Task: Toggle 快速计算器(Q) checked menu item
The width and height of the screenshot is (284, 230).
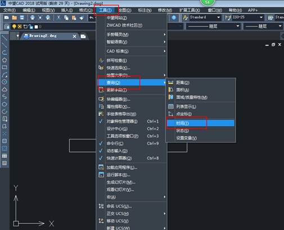Action: (x=131, y=158)
